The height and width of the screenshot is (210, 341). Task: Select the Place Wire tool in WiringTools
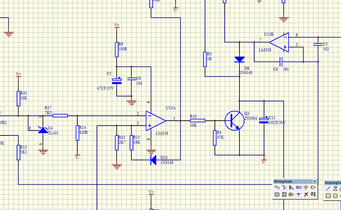pyautogui.click(x=277, y=187)
